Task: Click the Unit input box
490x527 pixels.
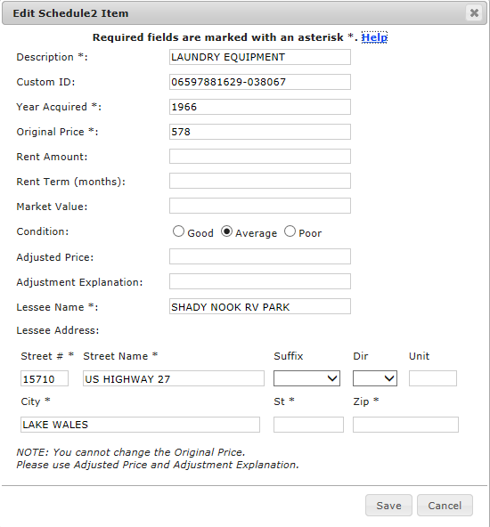Action: pos(433,378)
